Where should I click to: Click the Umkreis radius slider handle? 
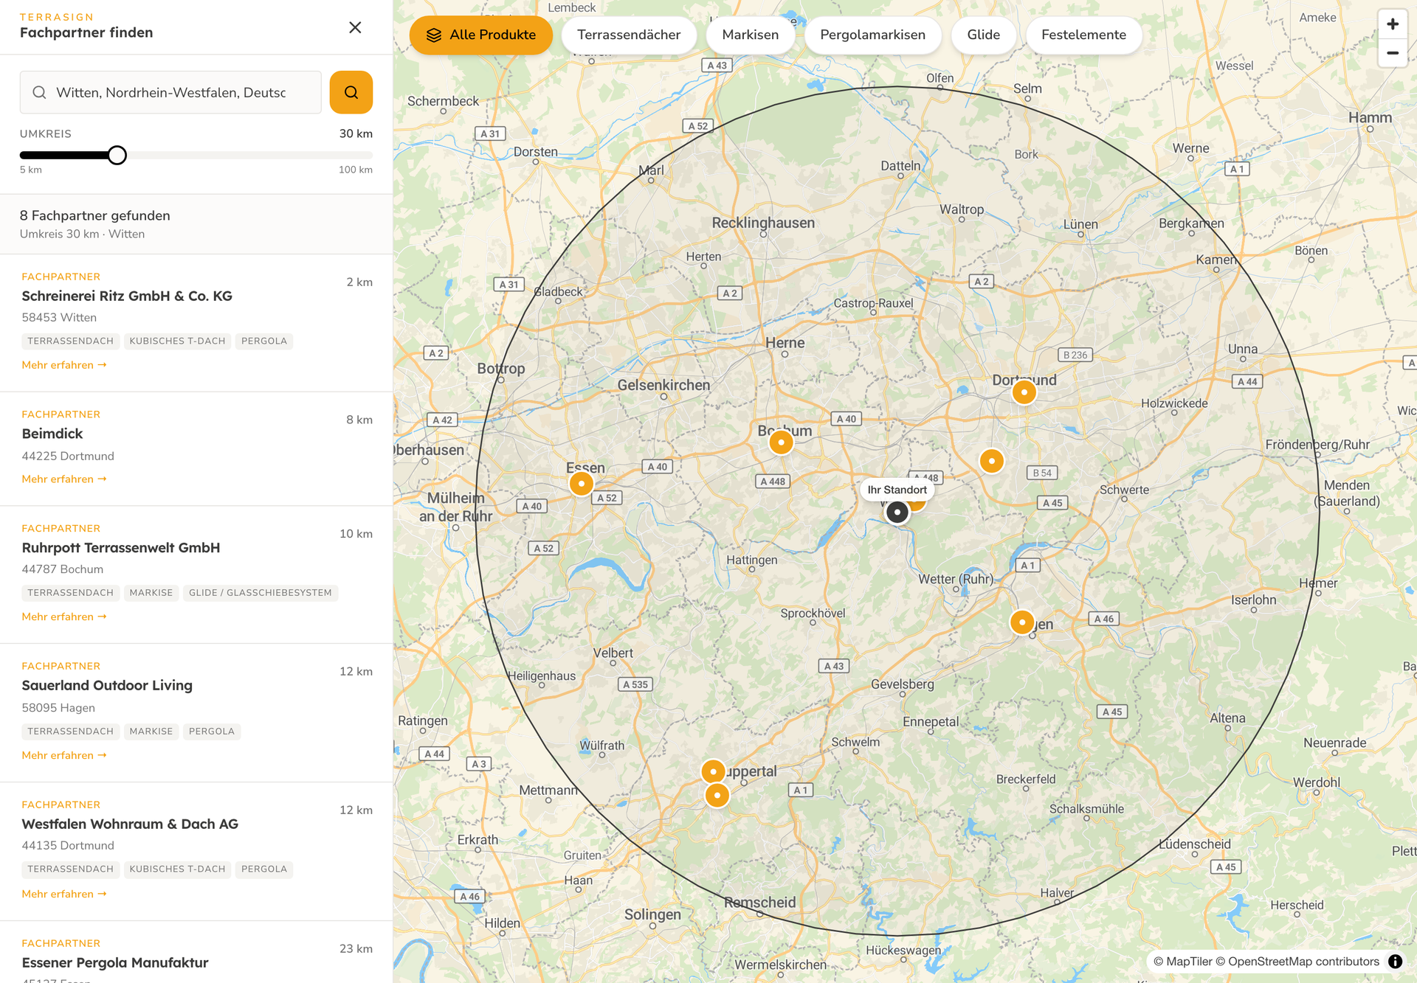[x=117, y=155]
